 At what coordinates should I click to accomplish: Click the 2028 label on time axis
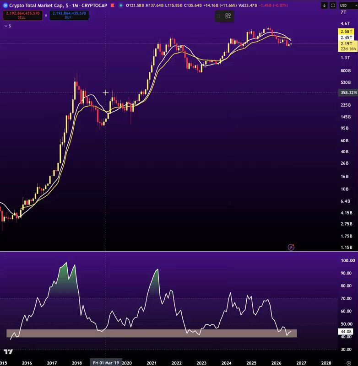pyautogui.click(x=326, y=363)
